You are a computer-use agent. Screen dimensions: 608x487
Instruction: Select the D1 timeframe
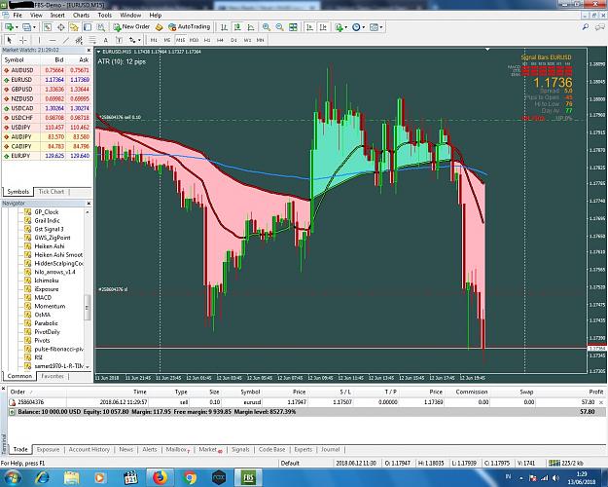pos(233,40)
